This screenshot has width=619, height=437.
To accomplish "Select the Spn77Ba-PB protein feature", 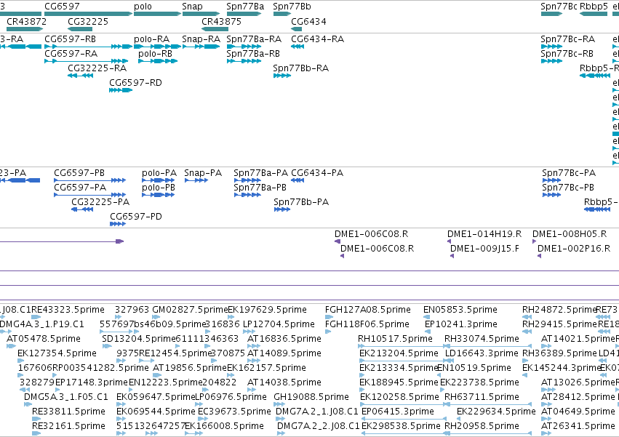I will (247, 195).
